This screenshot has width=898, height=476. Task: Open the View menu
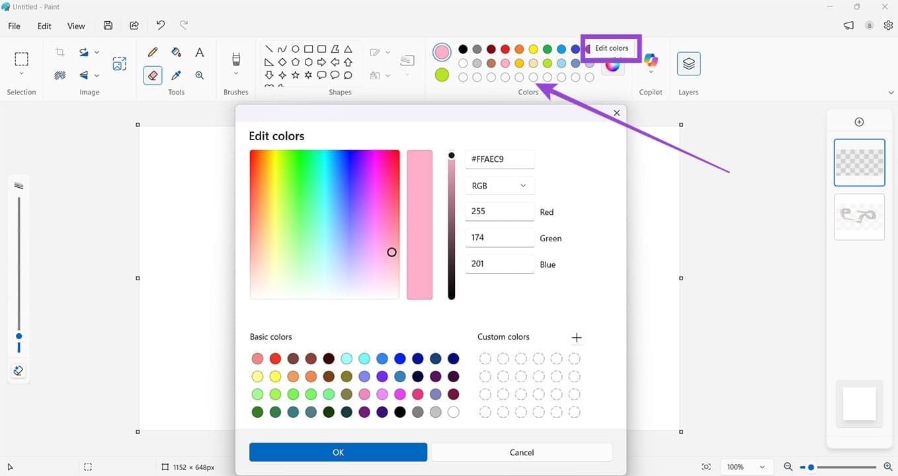(75, 26)
